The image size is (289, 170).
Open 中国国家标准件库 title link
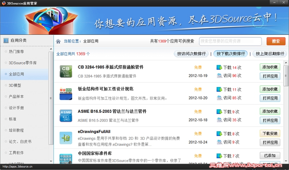tap(95, 153)
